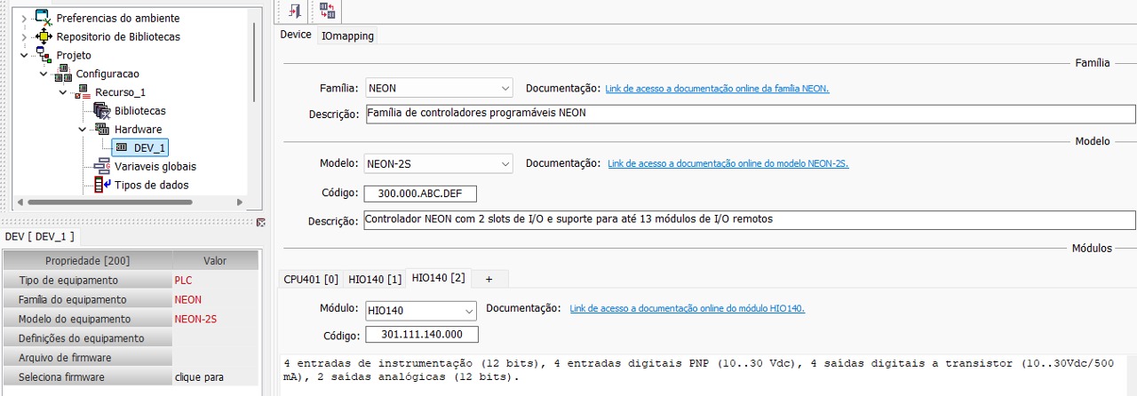Click the Tipos de dados icon
Viewport: 1137px width, 396px height.
click(x=101, y=185)
